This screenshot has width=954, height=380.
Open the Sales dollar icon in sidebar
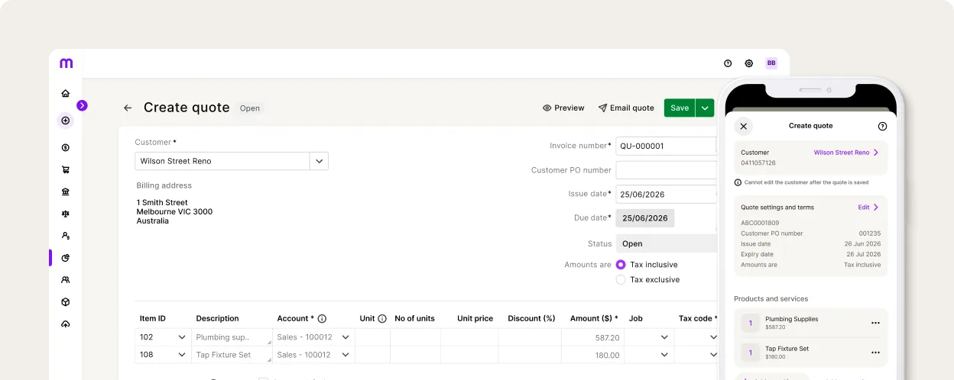coord(65,147)
